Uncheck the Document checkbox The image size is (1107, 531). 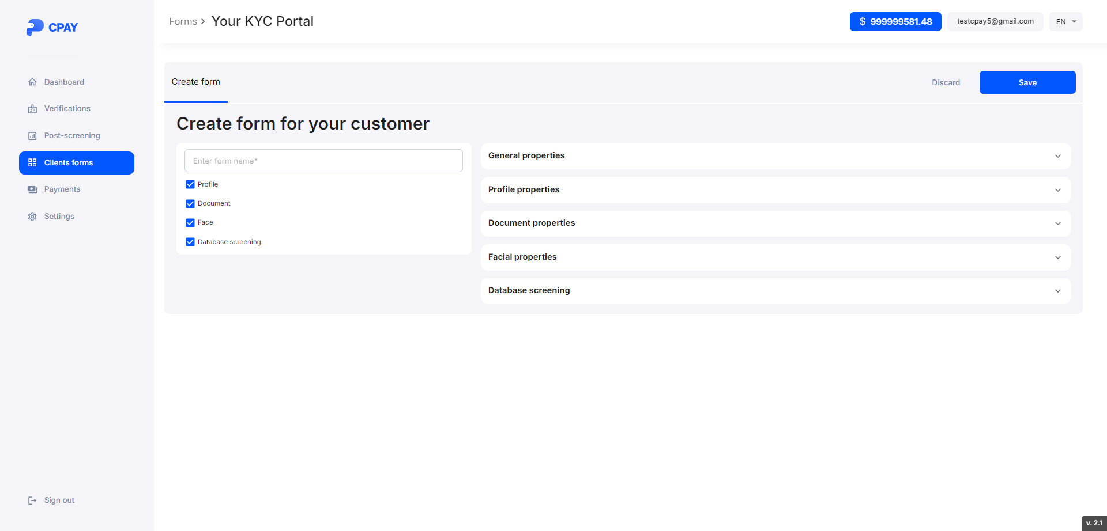point(190,204)
